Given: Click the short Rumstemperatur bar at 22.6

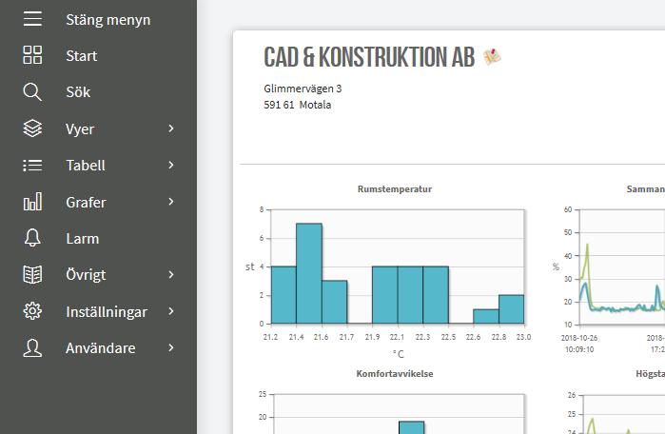Looking at the screenshot, I should 486,317.
